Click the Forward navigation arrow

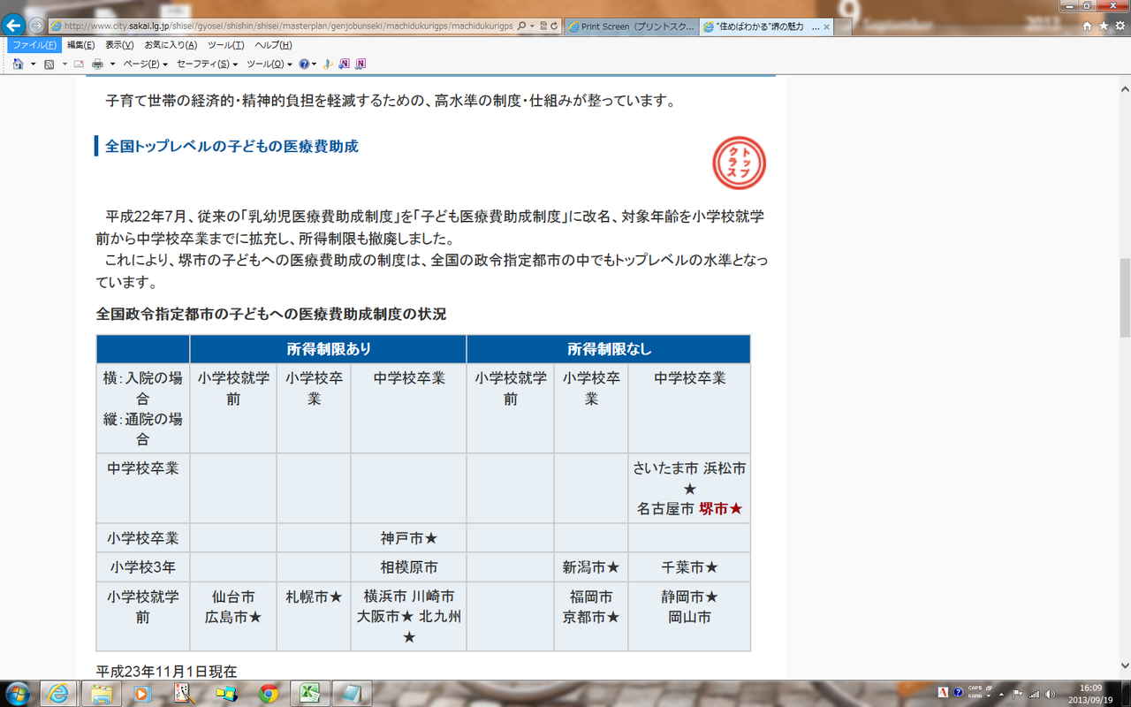(36, 26)
